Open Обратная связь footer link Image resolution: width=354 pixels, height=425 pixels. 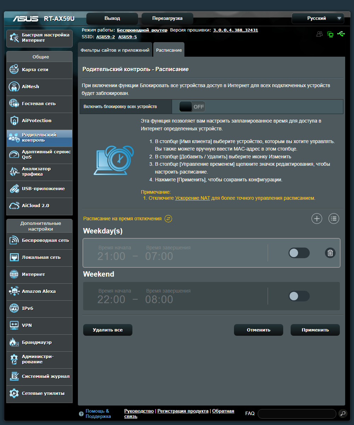point(223,411)
